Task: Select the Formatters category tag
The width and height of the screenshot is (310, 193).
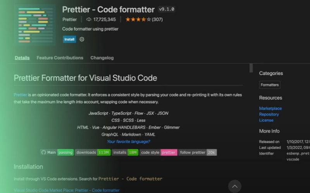Action: (270, 85)
